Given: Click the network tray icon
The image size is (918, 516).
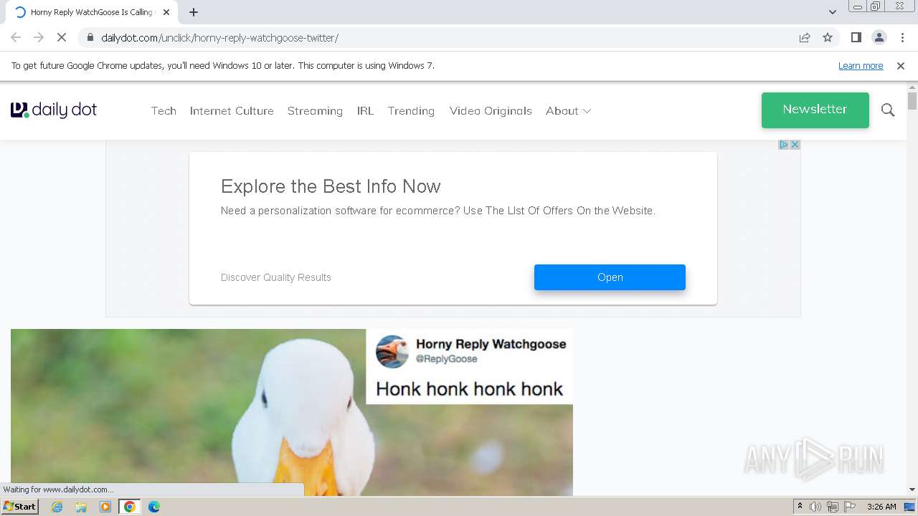Looking at the screenshot, I should tap(833, 507).
